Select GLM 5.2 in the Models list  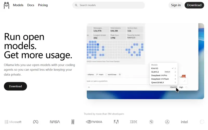163,72
